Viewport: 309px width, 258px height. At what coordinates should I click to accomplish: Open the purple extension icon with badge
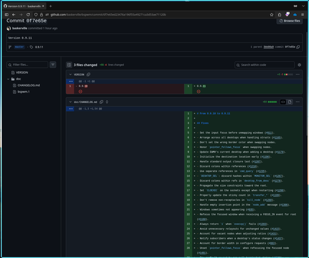[287, 14]
